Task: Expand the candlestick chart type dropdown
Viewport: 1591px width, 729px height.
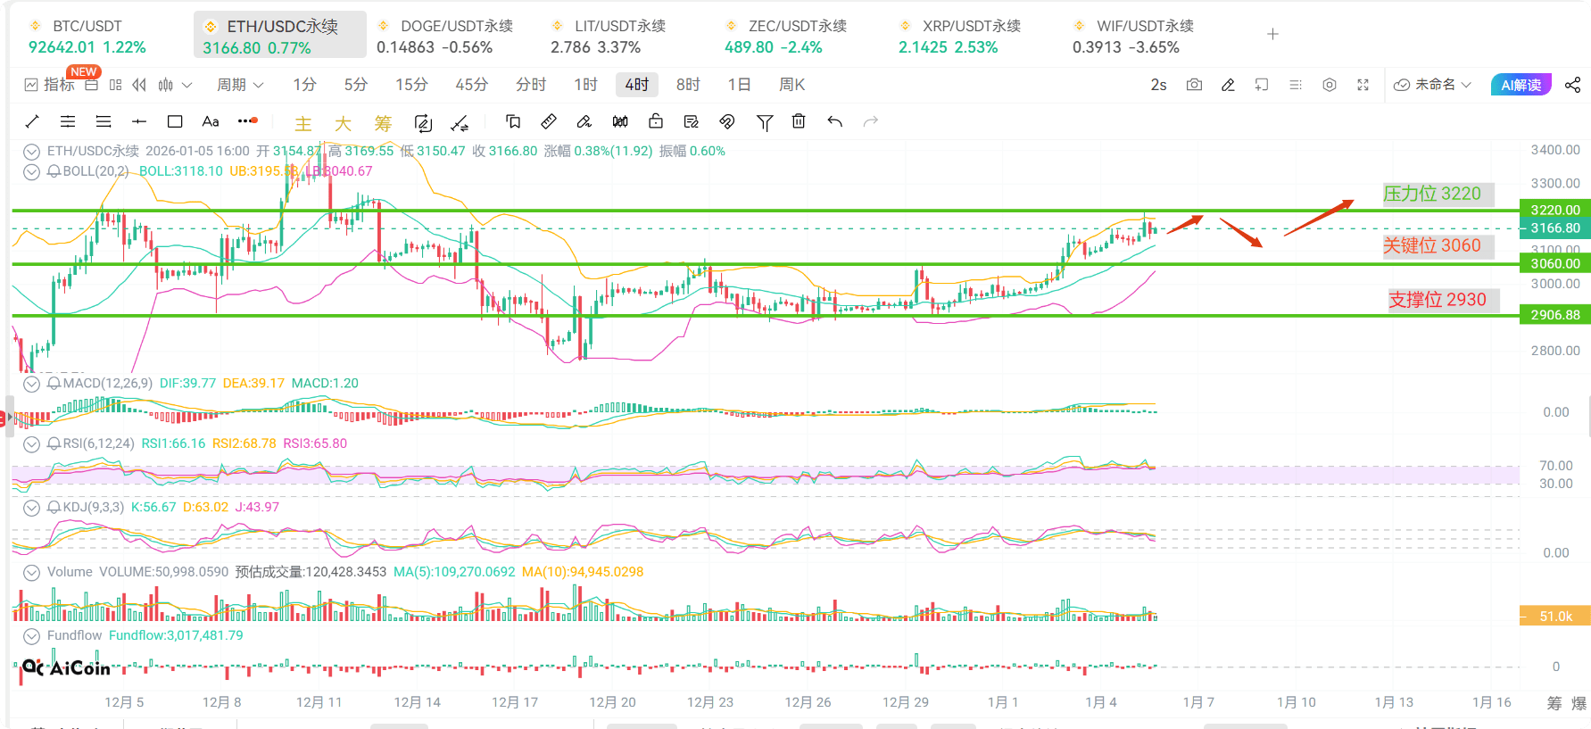Action: (x=186, y=85)
